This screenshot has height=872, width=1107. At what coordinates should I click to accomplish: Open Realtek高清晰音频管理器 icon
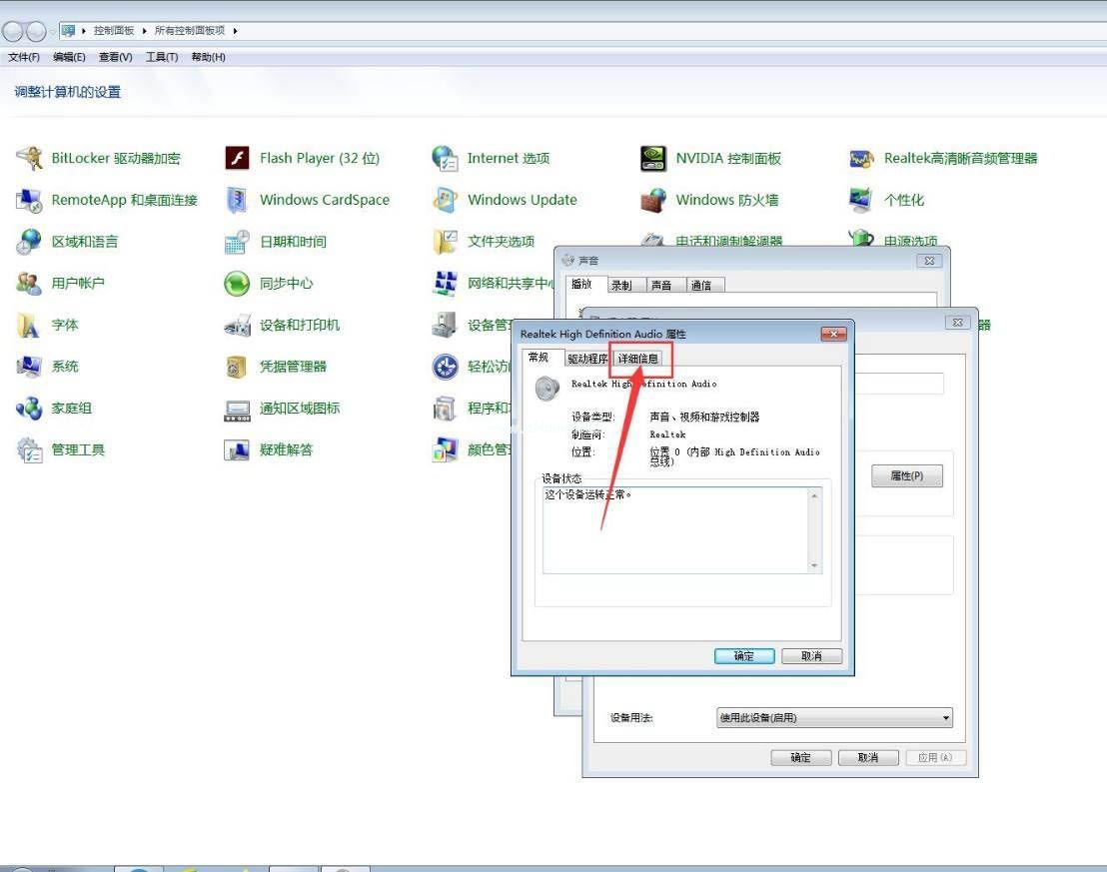[861, 158]
